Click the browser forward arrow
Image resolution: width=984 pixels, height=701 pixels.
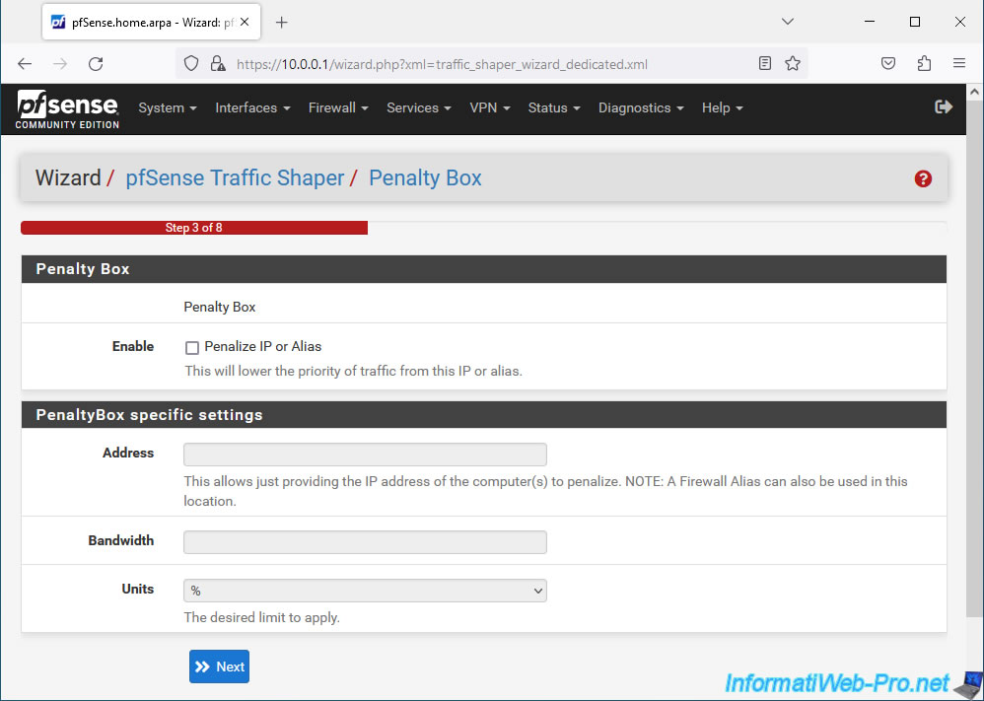(60, 64)
